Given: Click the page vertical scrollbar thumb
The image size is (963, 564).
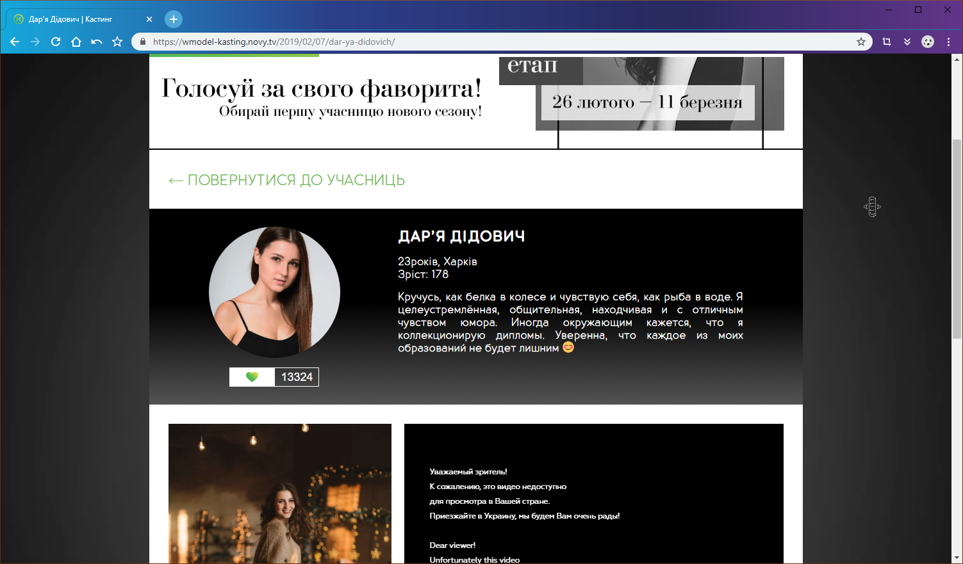Looking at the screenshot, I should click(957, 238).
